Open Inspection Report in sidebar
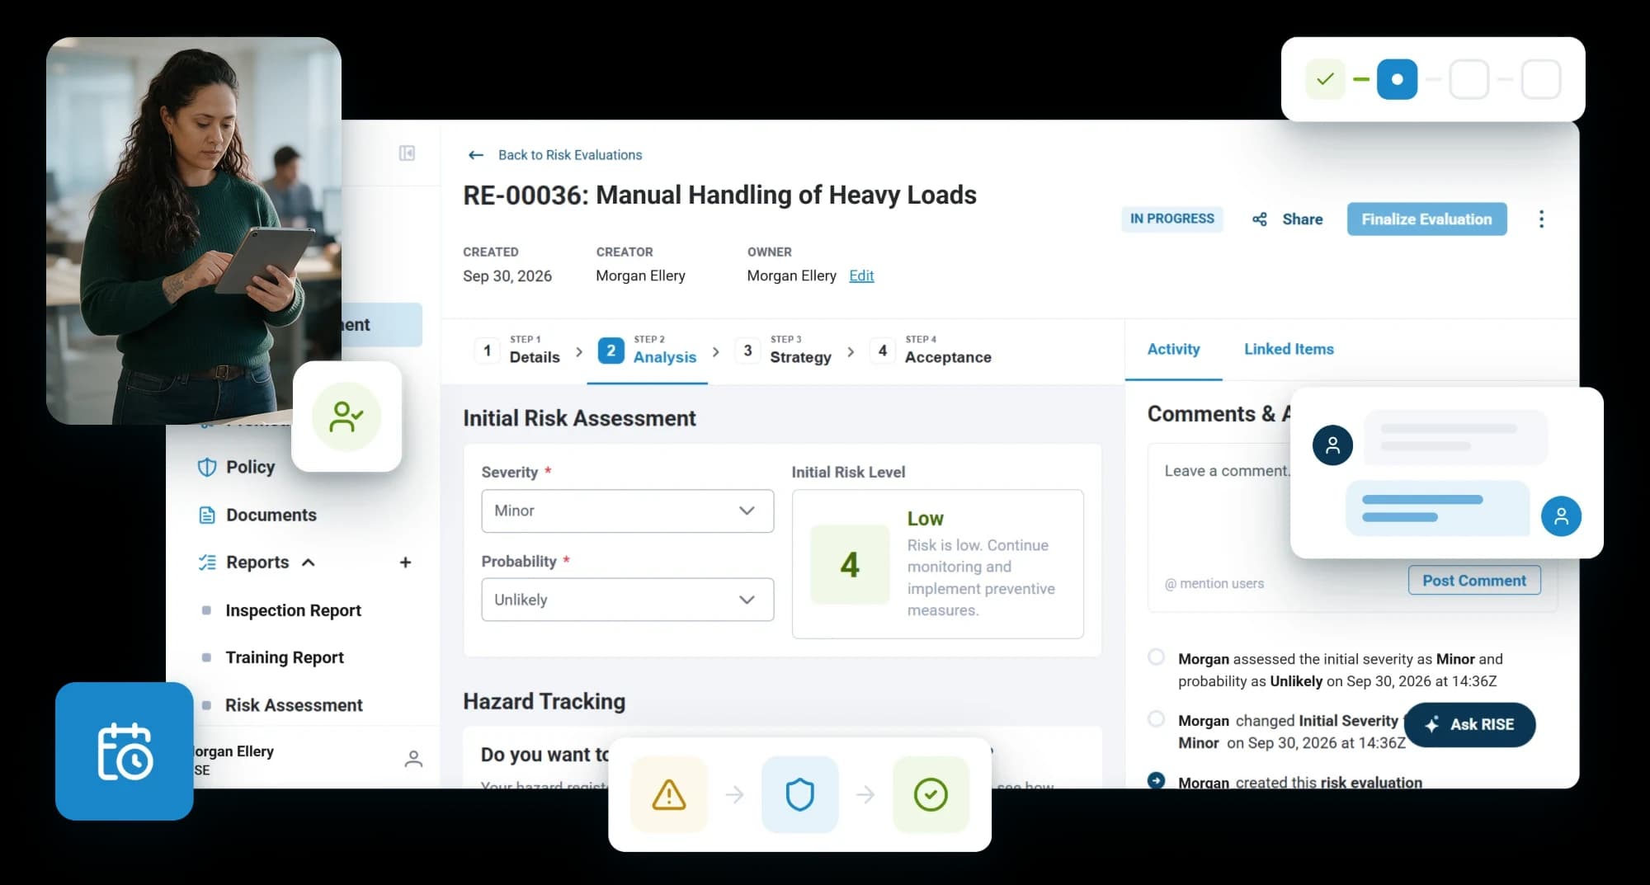 click(293, 610)
